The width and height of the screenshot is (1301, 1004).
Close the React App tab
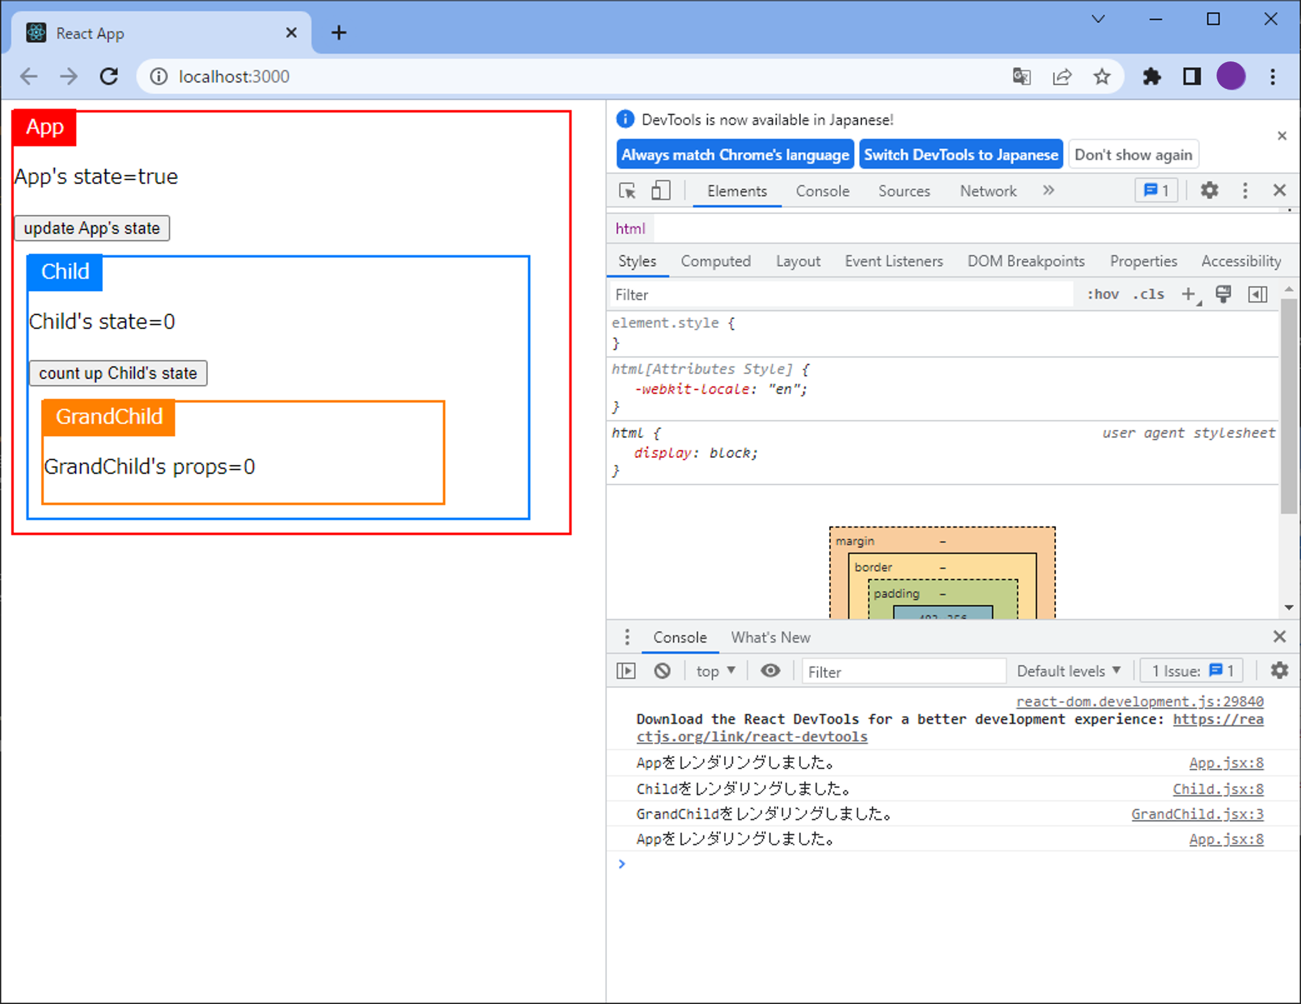coord(291,33)
